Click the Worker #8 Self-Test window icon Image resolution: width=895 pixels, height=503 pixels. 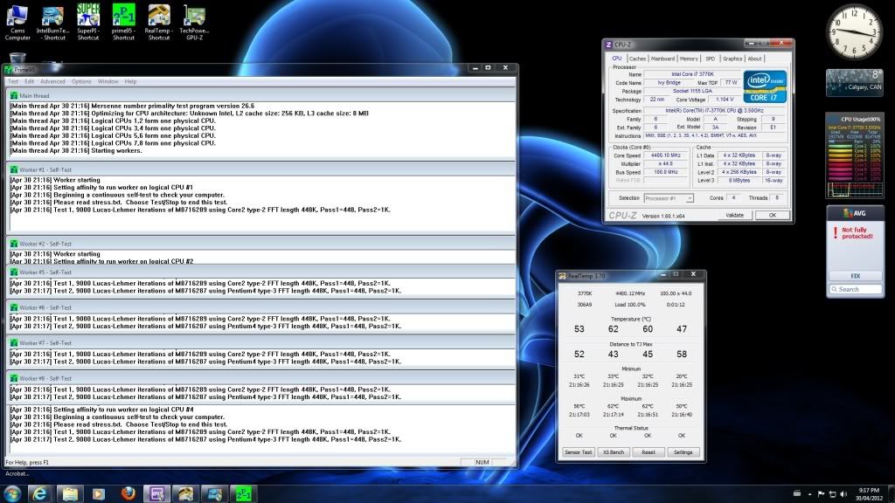pyautogui.click(x=14, y=378)
